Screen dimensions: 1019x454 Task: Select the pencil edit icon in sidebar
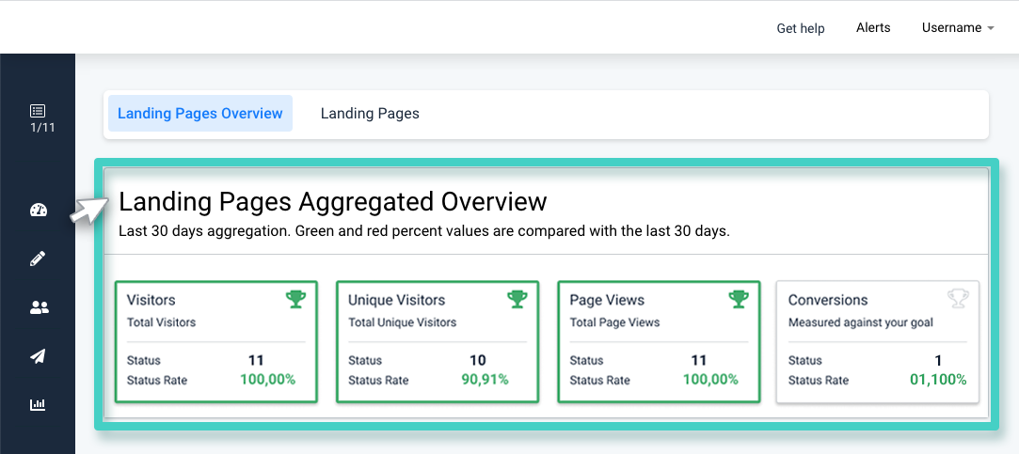[39, 259]
